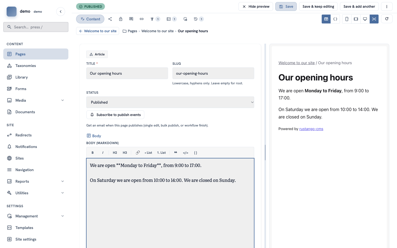397x248 pixels.
Task: Expand the Media sidebar section
Action: [63, 100]
